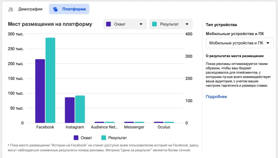
Task: Toggle Охват series in chart legend
Action: (x=83, y=138)
